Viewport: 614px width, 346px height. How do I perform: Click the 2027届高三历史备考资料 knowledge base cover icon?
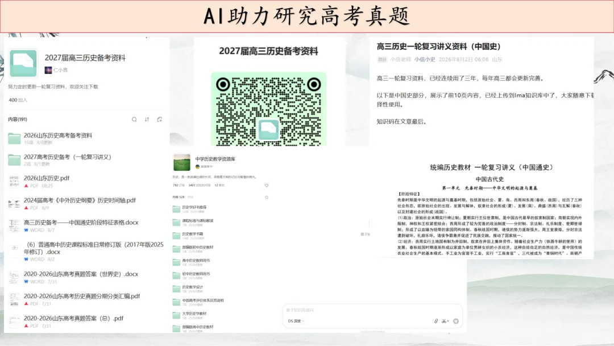(23, 63)
